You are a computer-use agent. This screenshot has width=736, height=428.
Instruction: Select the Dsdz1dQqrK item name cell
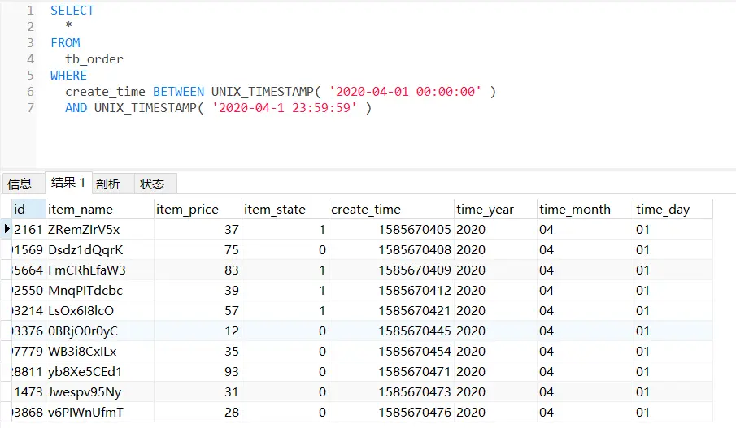pos(100,250)
